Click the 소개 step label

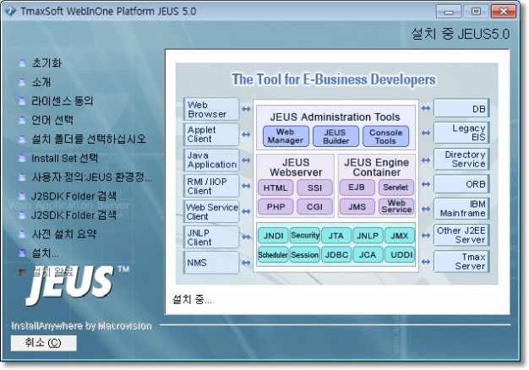[x=41, y=82]
